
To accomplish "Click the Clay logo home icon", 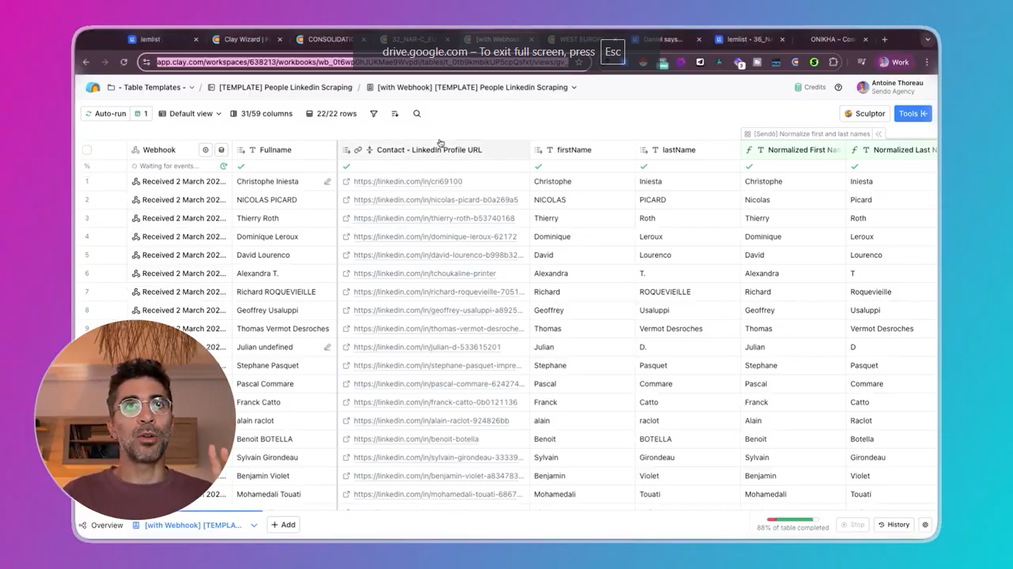I will (x=93, y=87).
